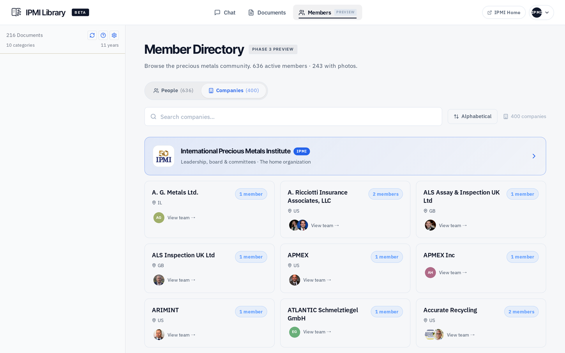Click the location pin icon next to IL

pos(154,203)
